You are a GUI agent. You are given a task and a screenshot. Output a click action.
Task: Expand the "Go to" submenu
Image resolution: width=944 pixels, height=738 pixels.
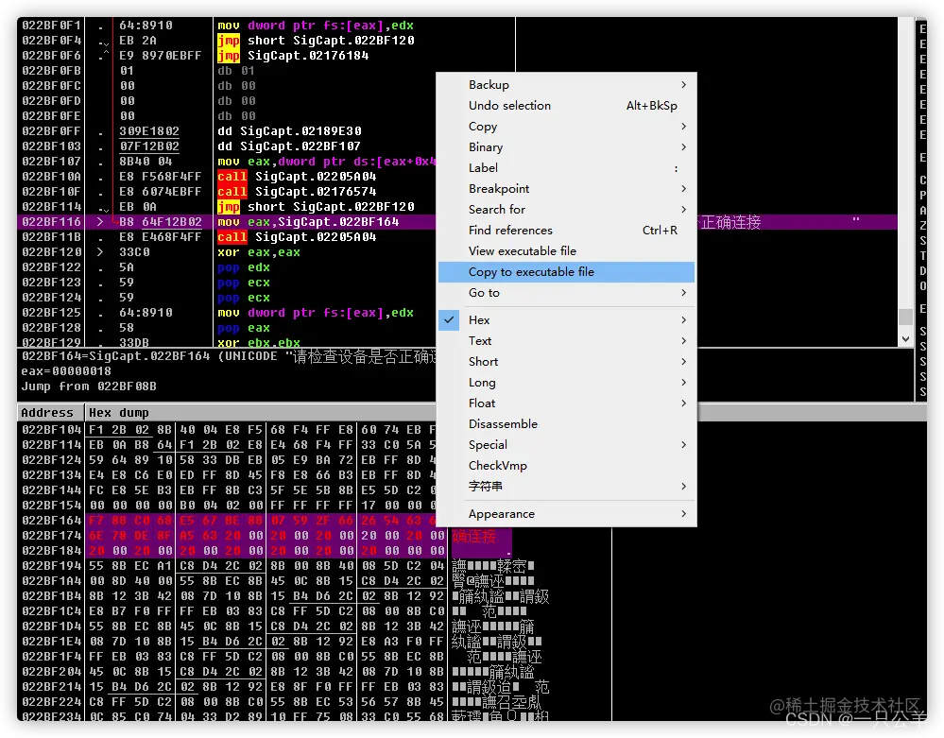coord(485,293)
